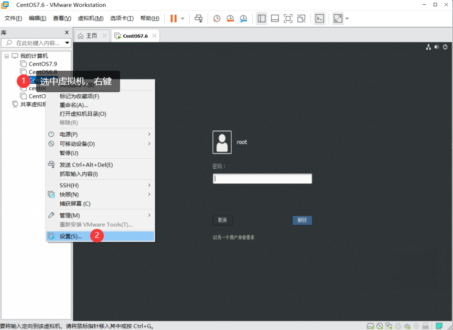This screenshot has height=330, width=453.
Task: Enter full screen mode icon
Action: click(288, 18)
